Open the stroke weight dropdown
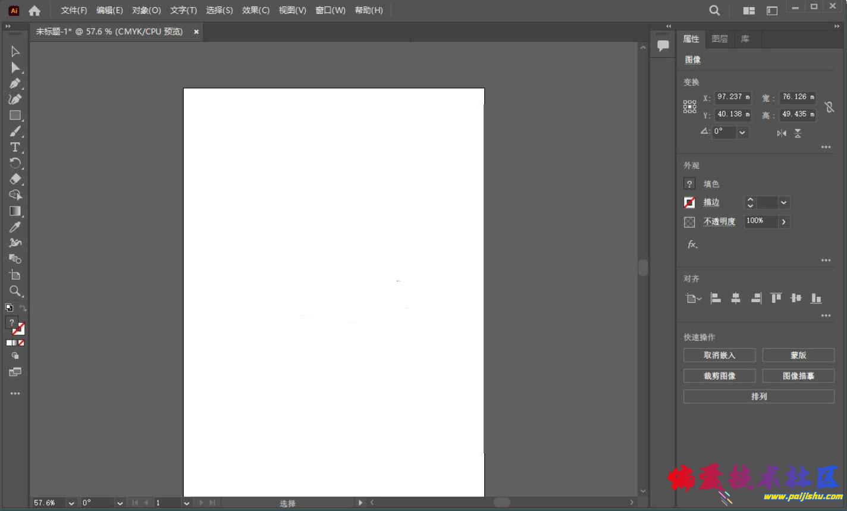The height and width of the screenshot is (511, 847). point(784,203)
